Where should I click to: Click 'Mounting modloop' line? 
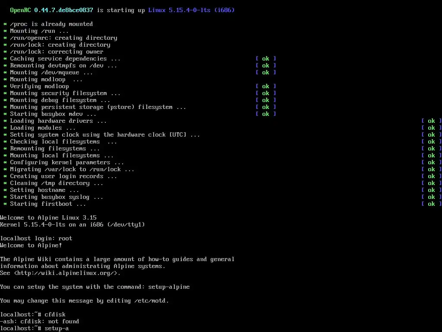pos(46,80)
